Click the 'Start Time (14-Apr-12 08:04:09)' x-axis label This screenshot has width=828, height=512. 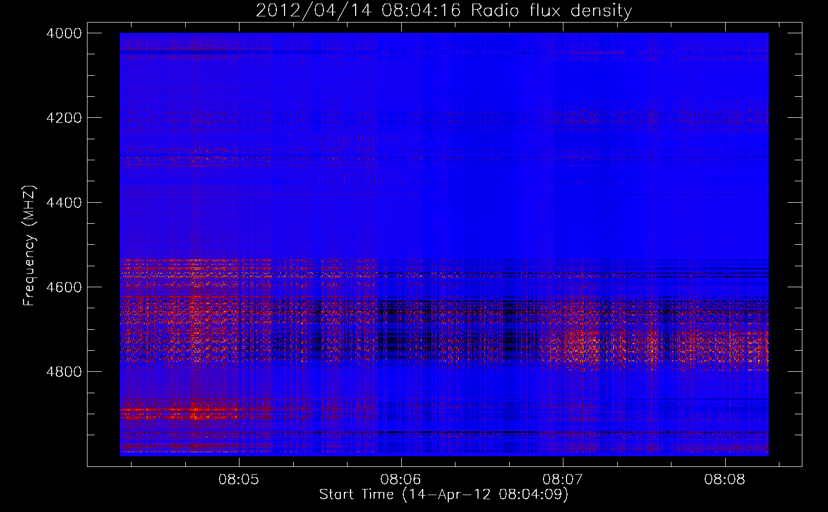coord(444,495)
